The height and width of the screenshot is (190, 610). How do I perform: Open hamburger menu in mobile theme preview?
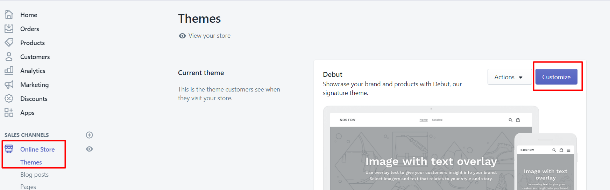pyautogui.click(x=569, y=150)
